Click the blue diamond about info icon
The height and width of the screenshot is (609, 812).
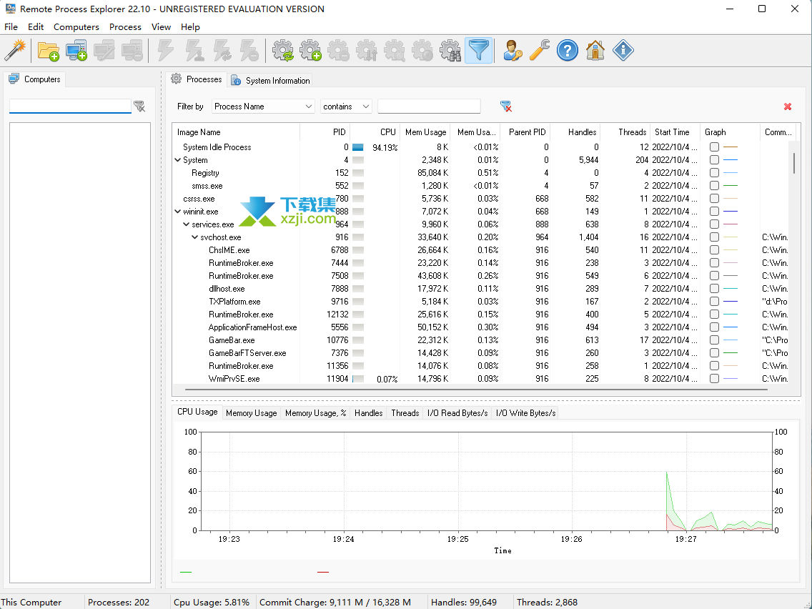click(x=623, y=50)
